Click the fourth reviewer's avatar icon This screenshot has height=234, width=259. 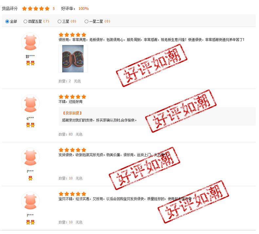click(x=30, y=201)
